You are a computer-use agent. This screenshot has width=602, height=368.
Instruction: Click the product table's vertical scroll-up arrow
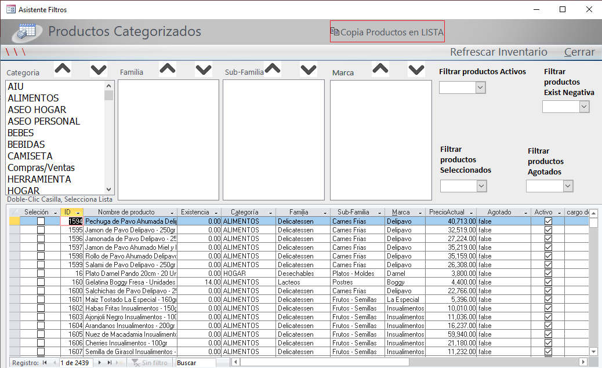593,213
